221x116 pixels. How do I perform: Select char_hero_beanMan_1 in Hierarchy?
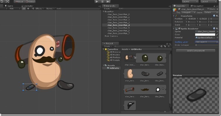[118, 17]
